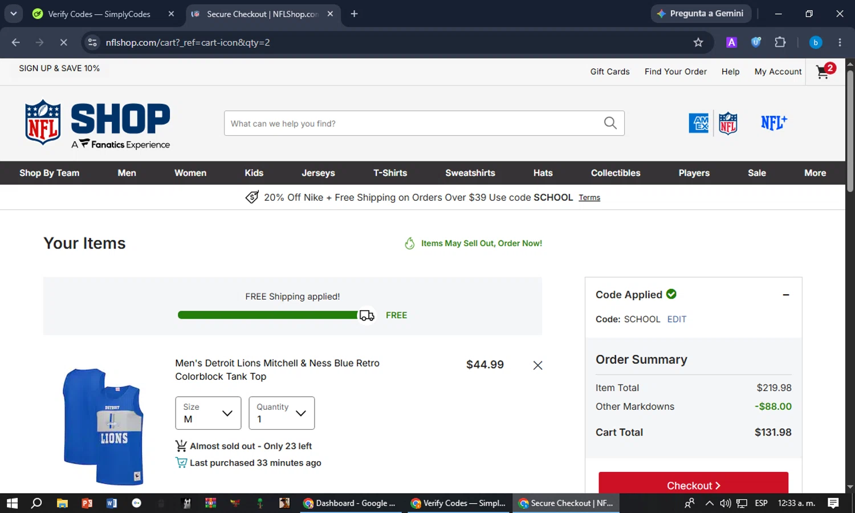The width and height of the screenshot is (855, 513).
Task: Open the purple A extension icon
Action: pyautogui.click(x=731, y=42)
